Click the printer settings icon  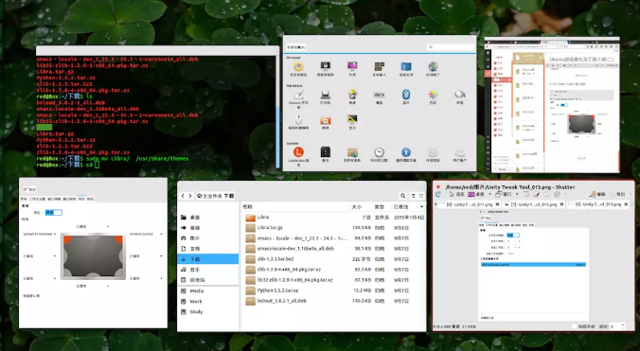coord(326,95)
